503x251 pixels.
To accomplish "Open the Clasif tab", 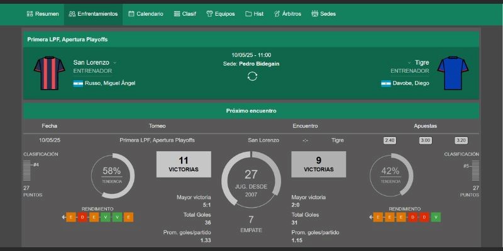I will pos(185,14).
